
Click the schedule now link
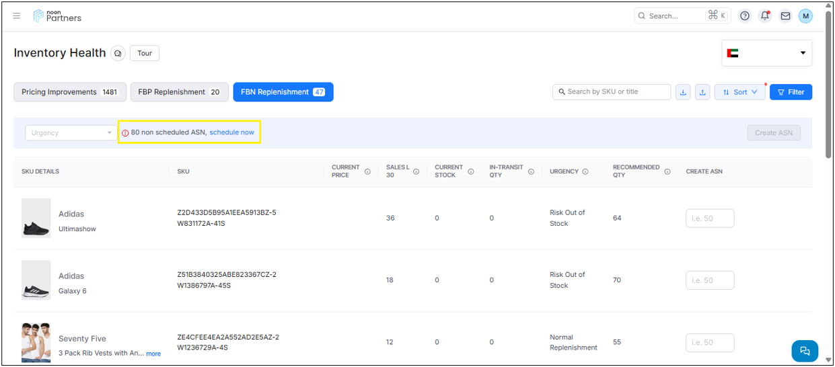(231, 132)
